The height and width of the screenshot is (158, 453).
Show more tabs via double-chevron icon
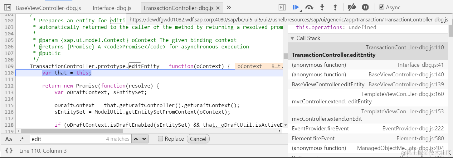(229, 7)
